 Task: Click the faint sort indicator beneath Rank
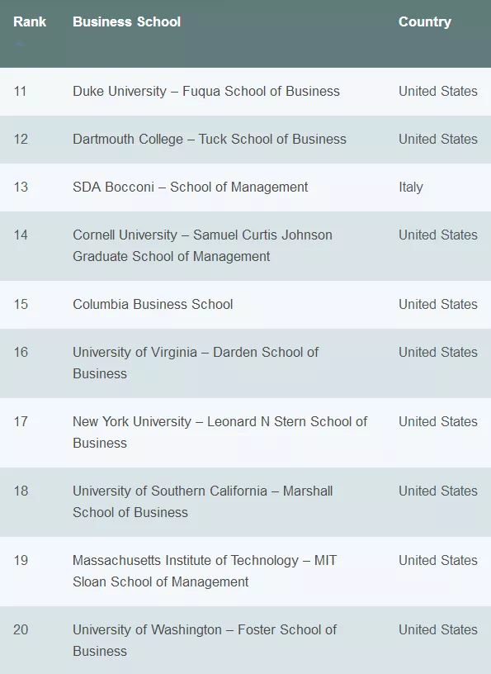pos(18,44)
